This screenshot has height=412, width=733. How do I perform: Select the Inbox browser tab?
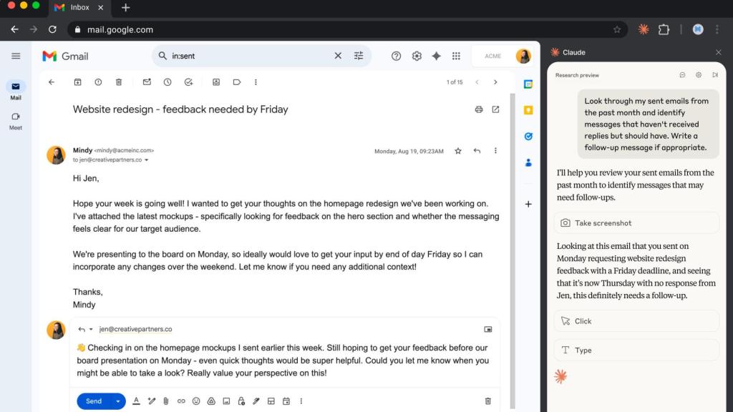click(x=79, y=7)
